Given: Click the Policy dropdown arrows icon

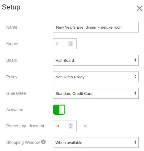Looking at the screenshot, I should [x=135, y=77].
